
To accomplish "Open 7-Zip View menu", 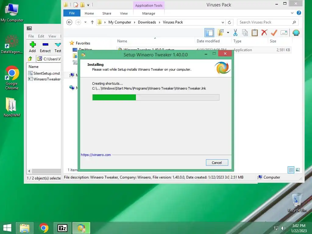I will click(52, 36).
